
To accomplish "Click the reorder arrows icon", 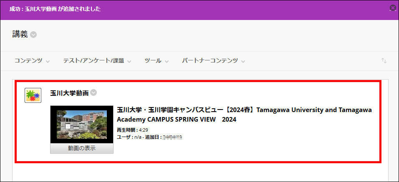I will 384,61.
